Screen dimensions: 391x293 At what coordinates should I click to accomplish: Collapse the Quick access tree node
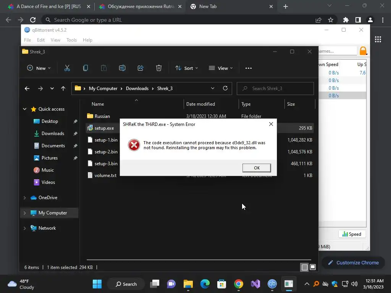pos(25,109)
